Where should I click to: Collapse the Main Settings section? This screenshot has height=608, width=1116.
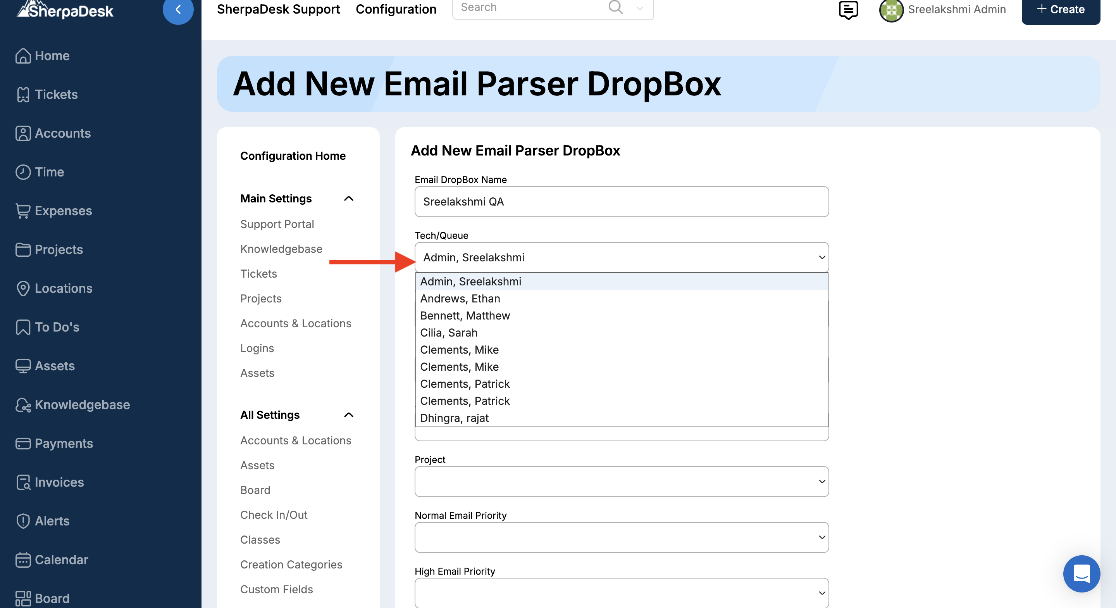(x=348, y=199)
